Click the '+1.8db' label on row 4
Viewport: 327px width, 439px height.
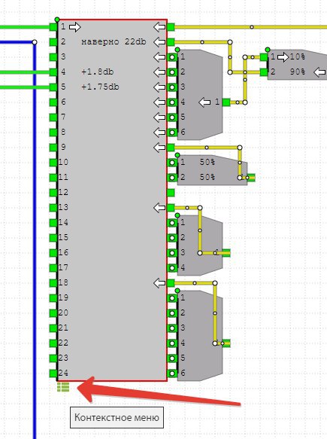(x=97, y=72)
